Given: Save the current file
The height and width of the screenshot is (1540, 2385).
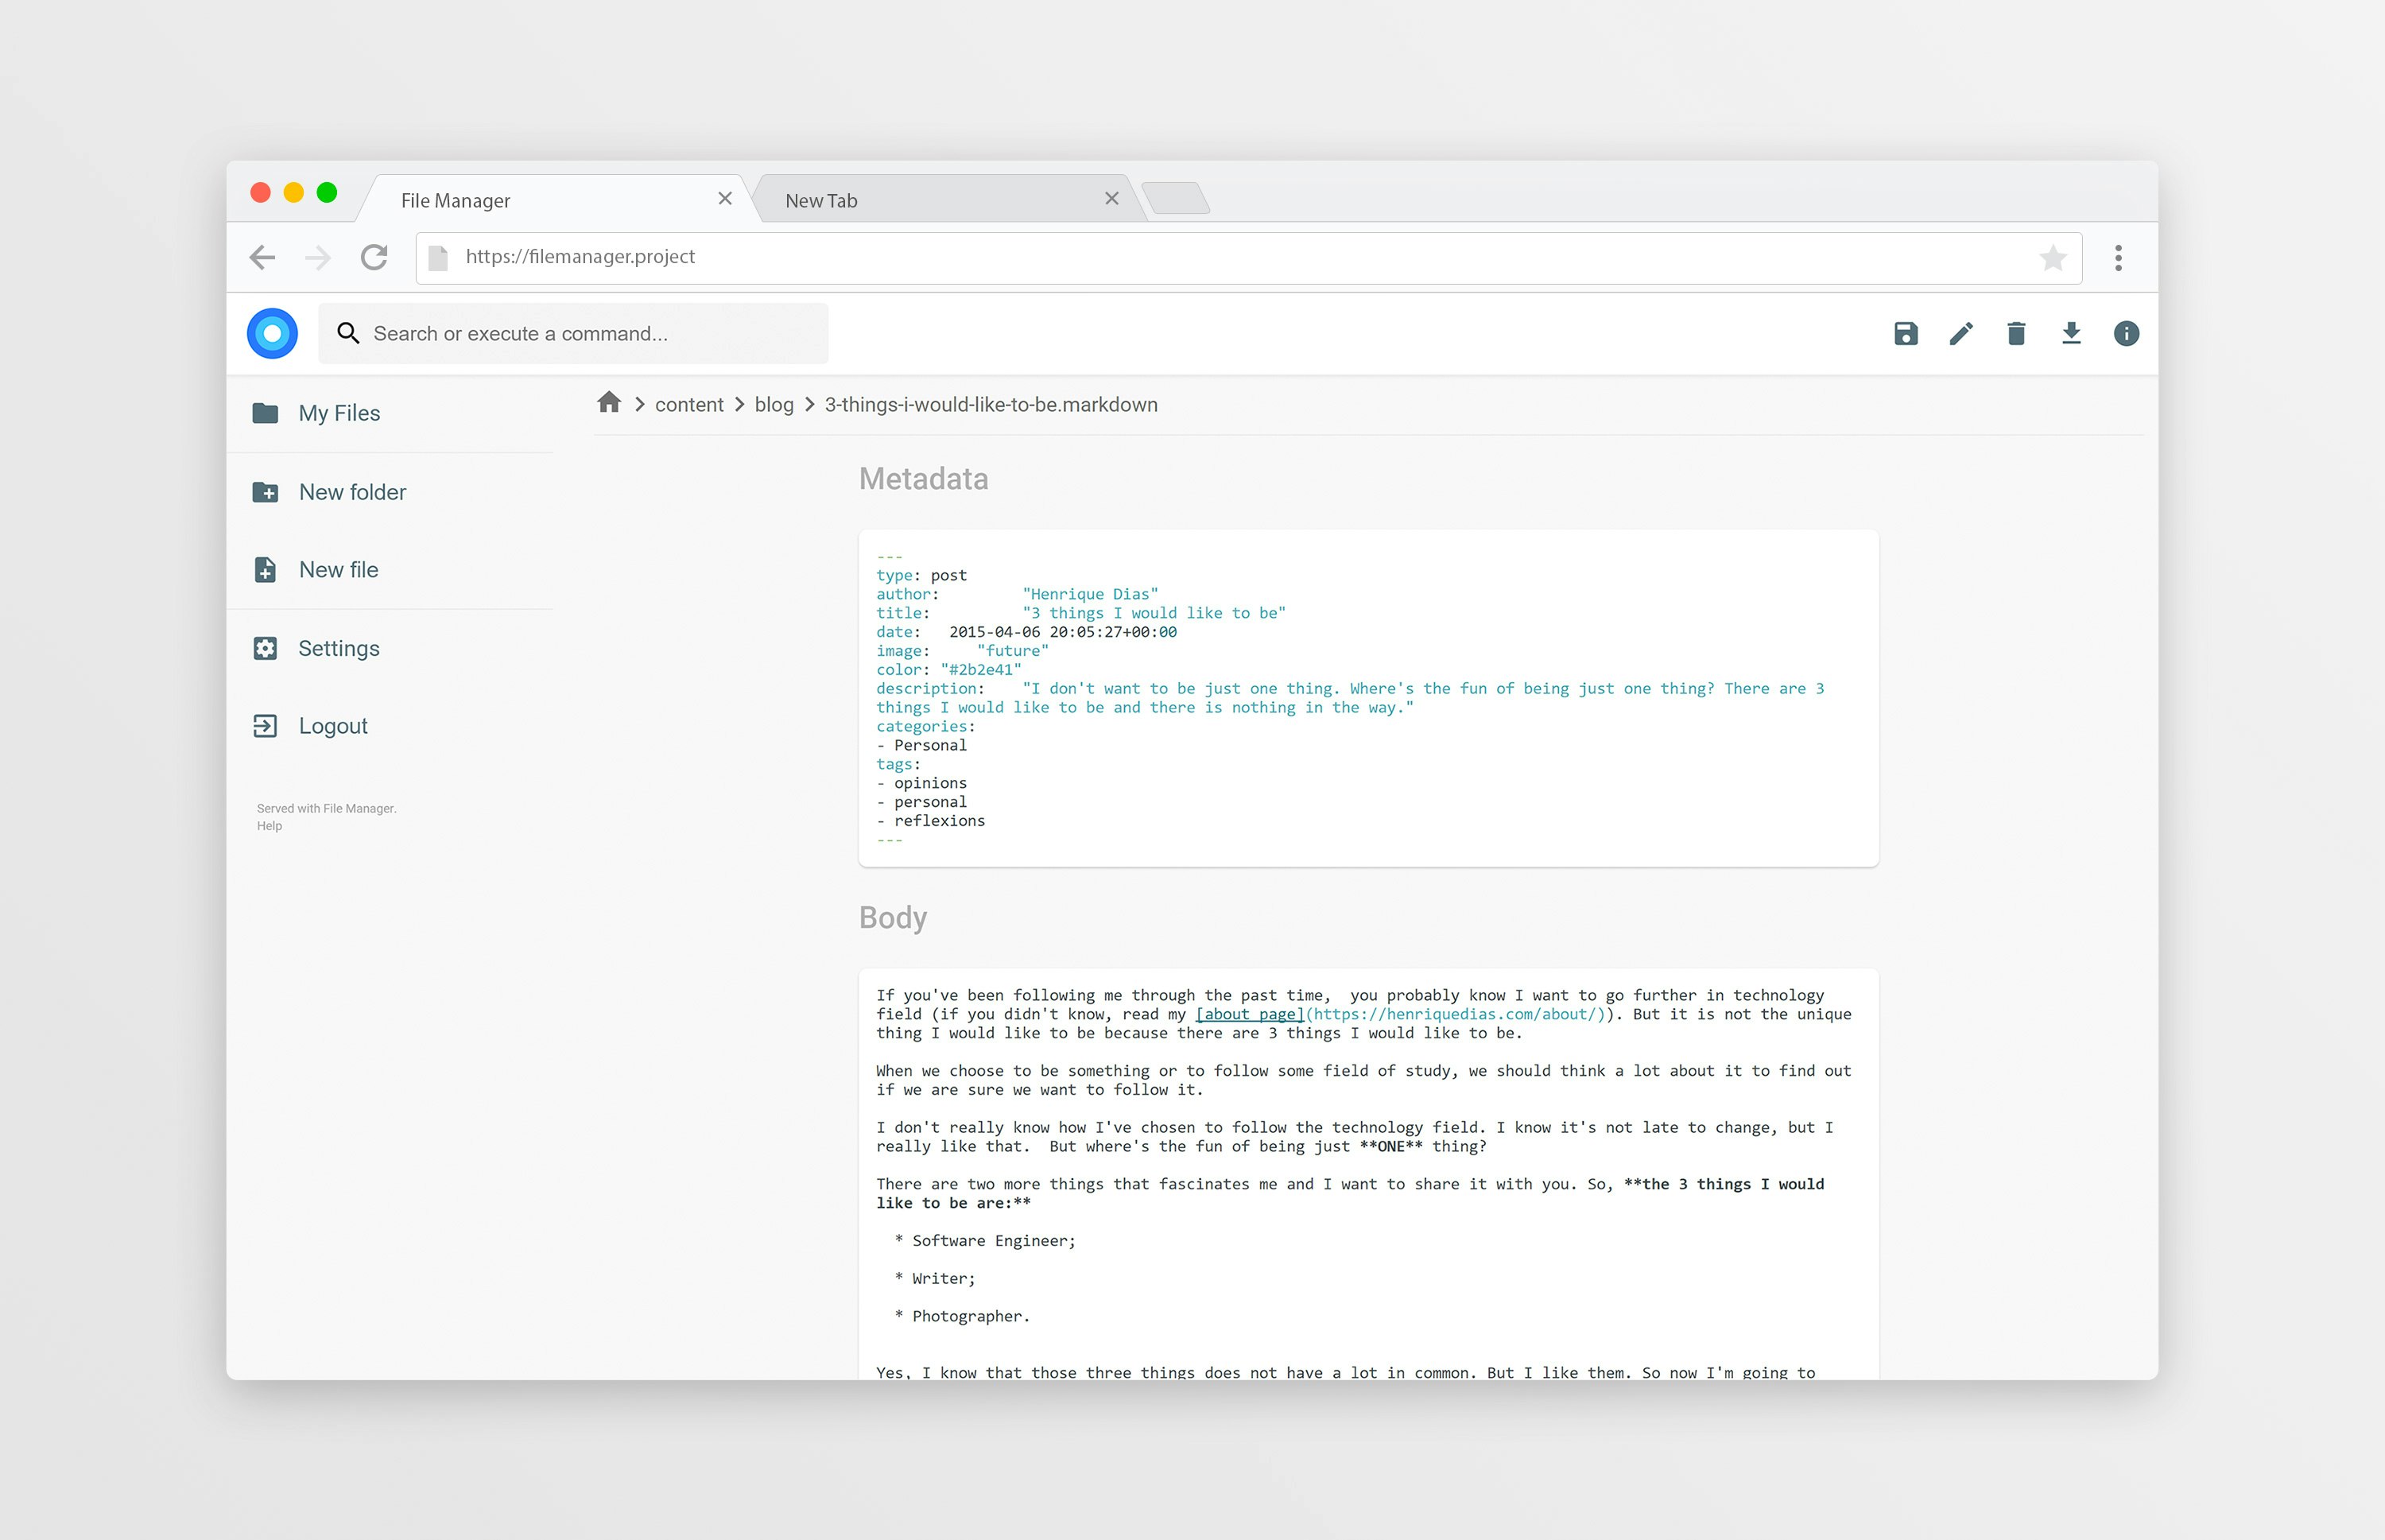Looking at the screenshot, I should 1906,333.
